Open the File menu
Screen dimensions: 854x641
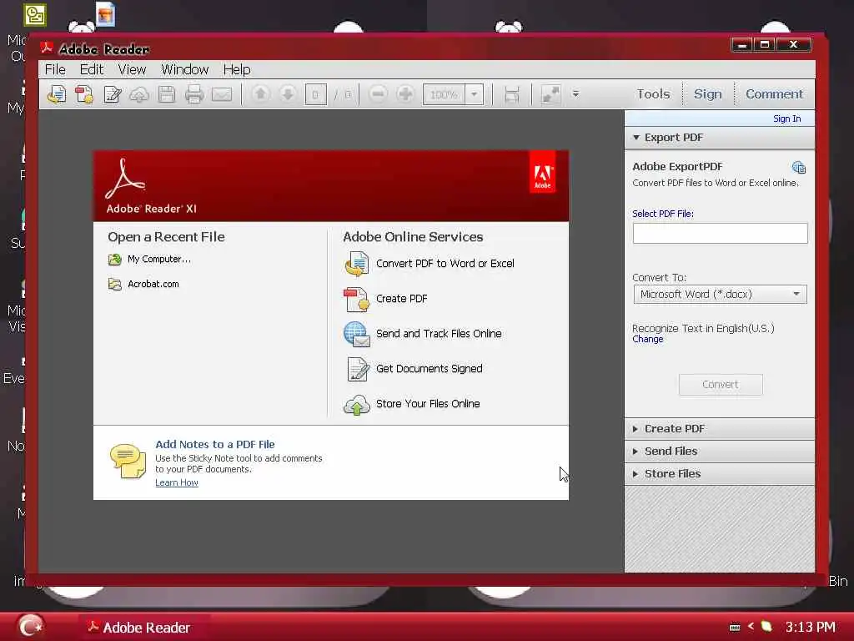pyautogui.click(x=55, y=70)
